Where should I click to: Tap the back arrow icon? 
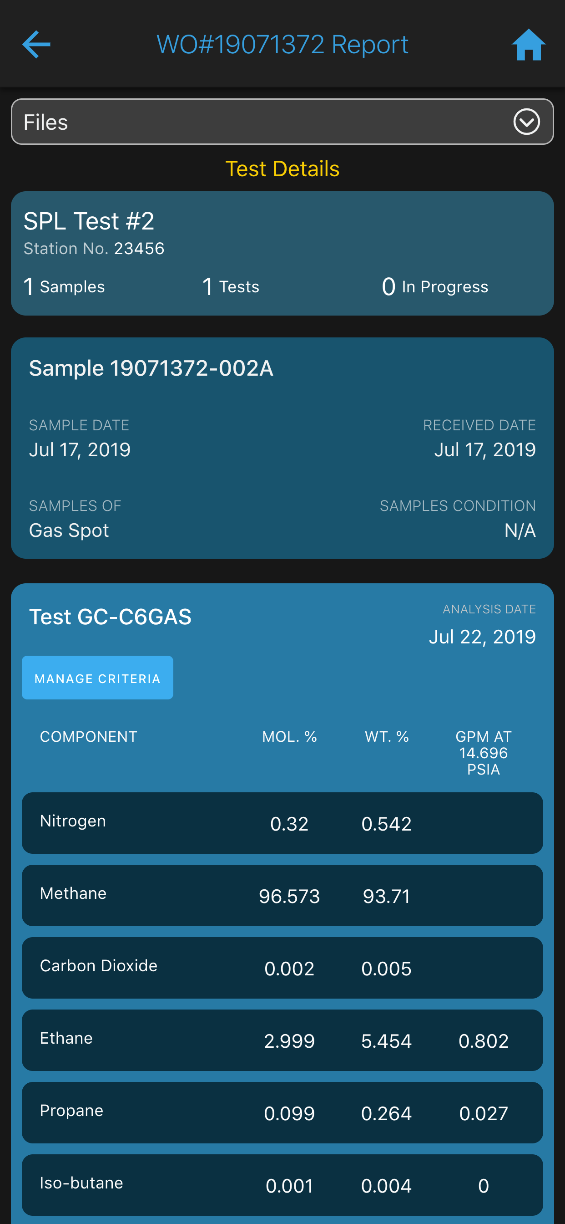pos(36,45)
